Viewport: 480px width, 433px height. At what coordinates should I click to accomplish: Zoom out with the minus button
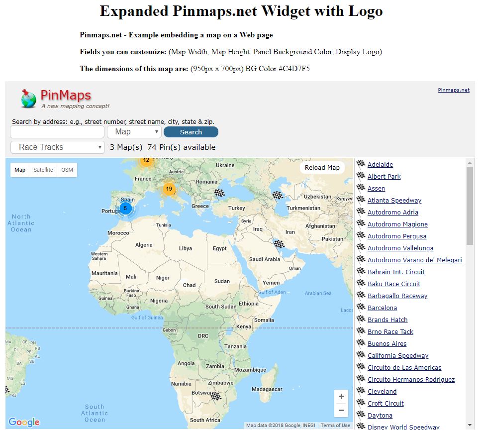click(341, 410)
